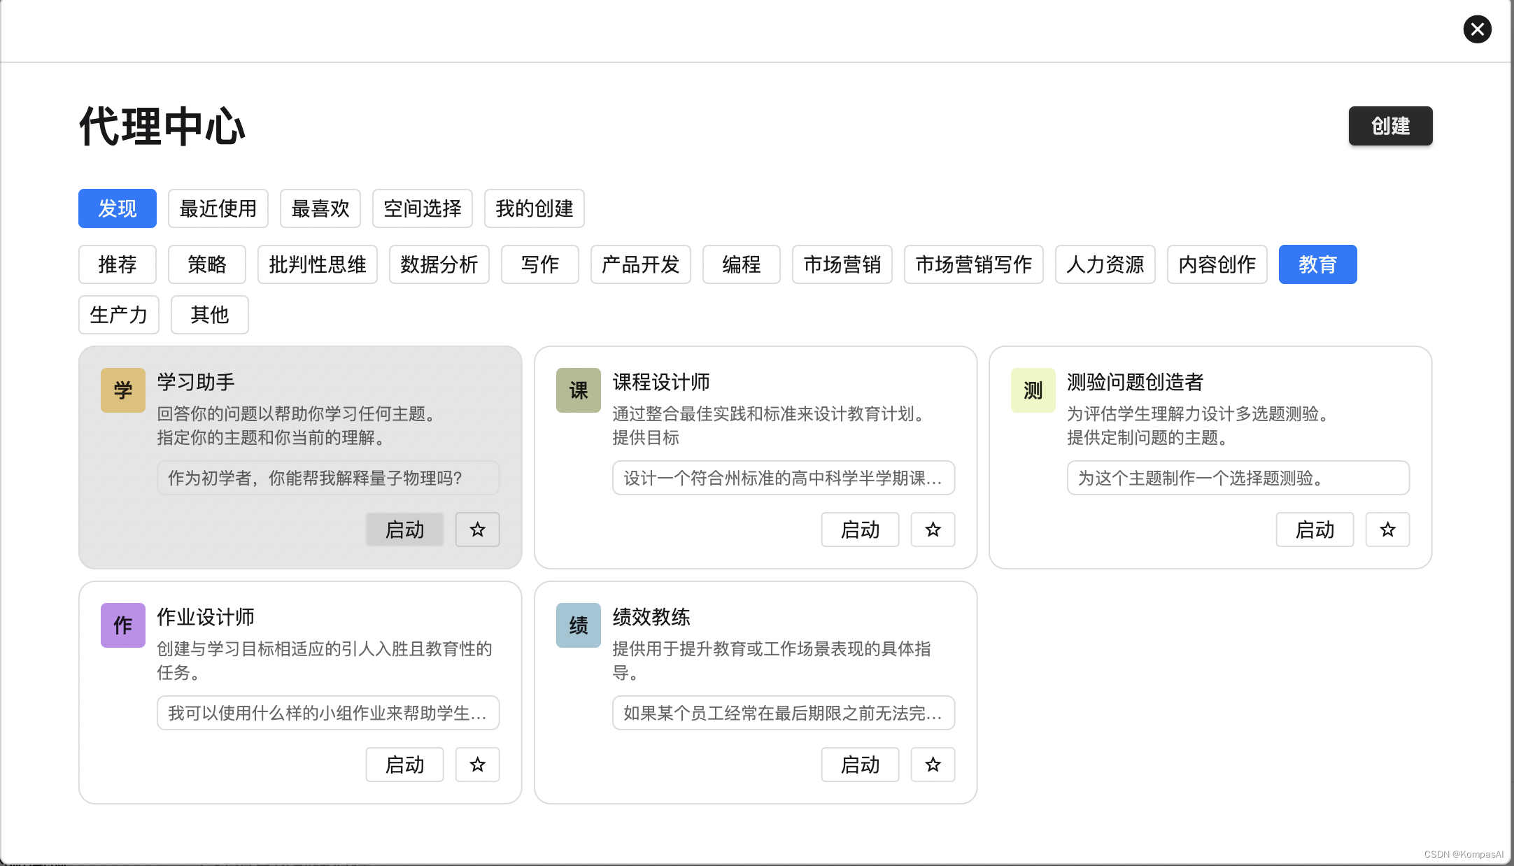Show agents in the 市场营销 category
The height and width of the screenshot is (866, 1514).
tap(842, 264)
